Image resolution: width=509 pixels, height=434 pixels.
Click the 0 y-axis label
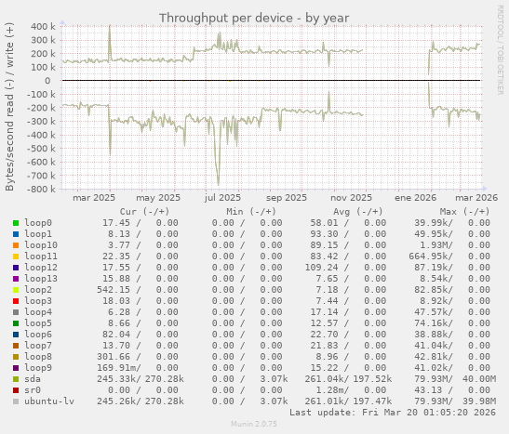coord(47,81)
